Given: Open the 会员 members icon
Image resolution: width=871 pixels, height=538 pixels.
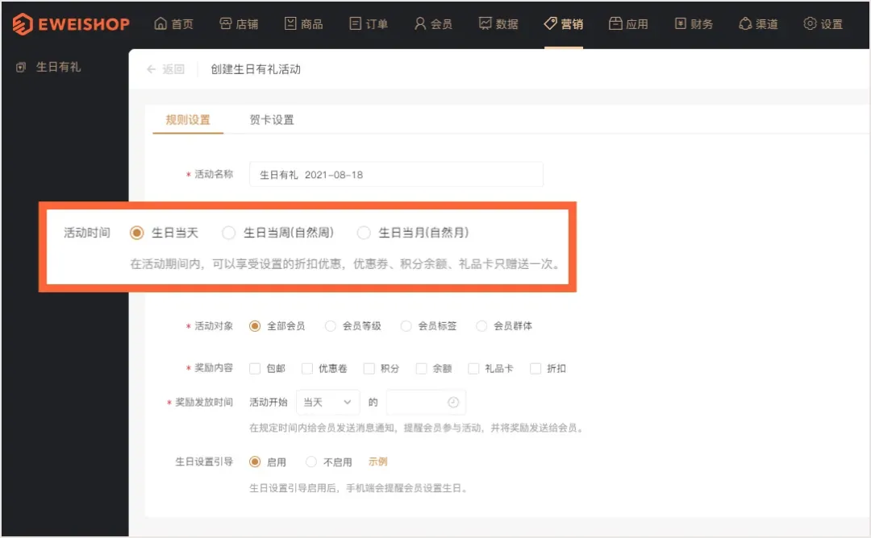Looking at the screenshot, I should pos(420,23).
